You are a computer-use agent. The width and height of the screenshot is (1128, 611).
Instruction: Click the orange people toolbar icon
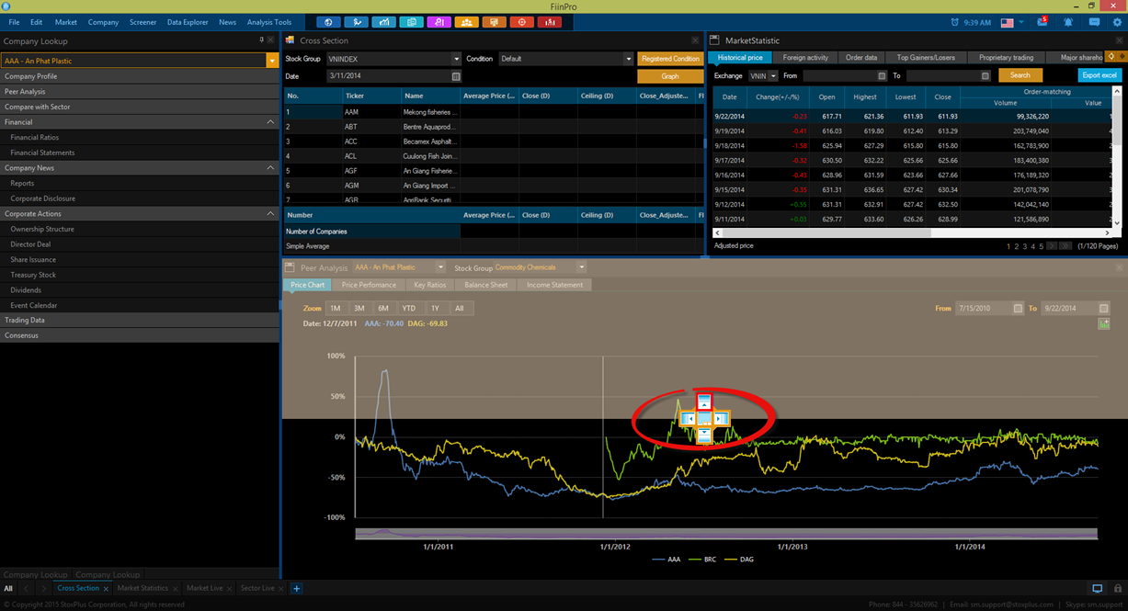pos(467,21)
